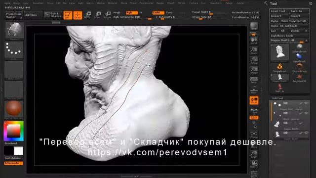
Task: Toggle Perspective distortion button
Action: point(254,80)
